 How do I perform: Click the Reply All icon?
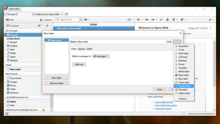click(x=147, y=20)
